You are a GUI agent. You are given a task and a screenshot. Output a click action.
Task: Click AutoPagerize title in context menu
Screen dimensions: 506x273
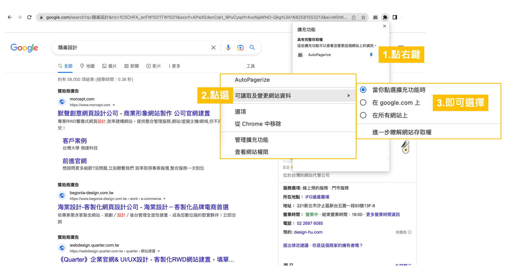tap(252, 80)
